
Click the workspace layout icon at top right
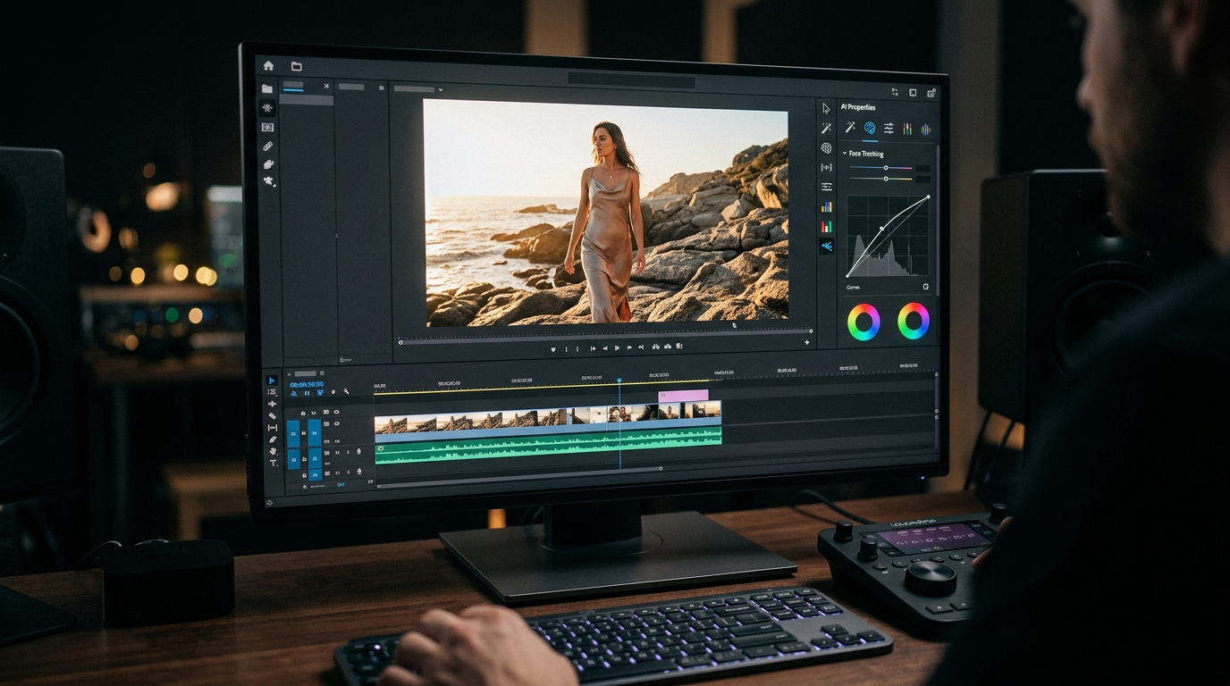[x=913, y=92]
